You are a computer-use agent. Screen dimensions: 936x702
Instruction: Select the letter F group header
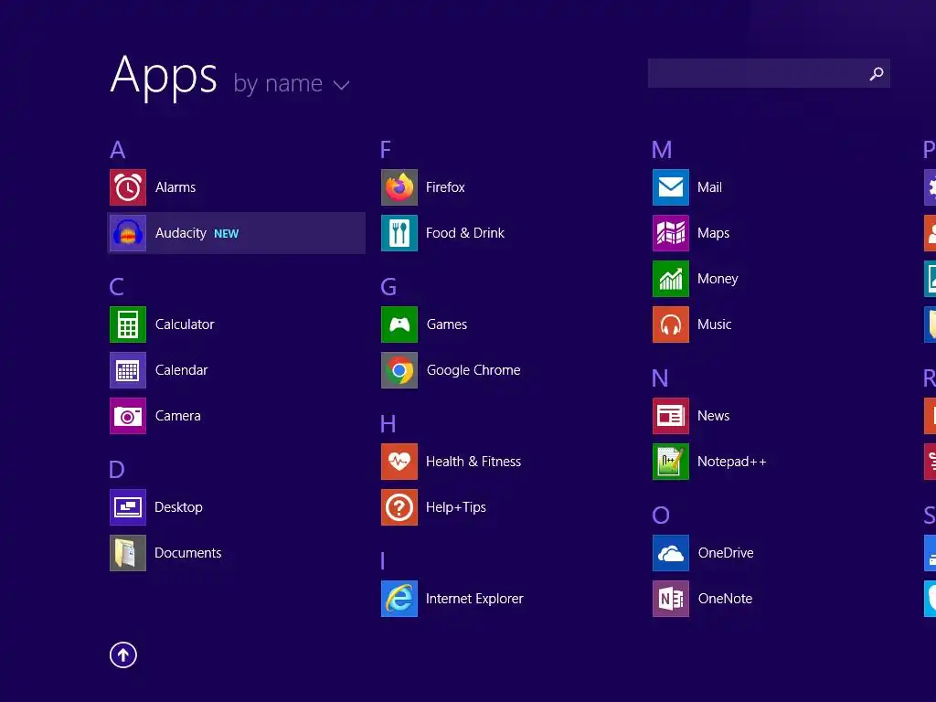386,150
